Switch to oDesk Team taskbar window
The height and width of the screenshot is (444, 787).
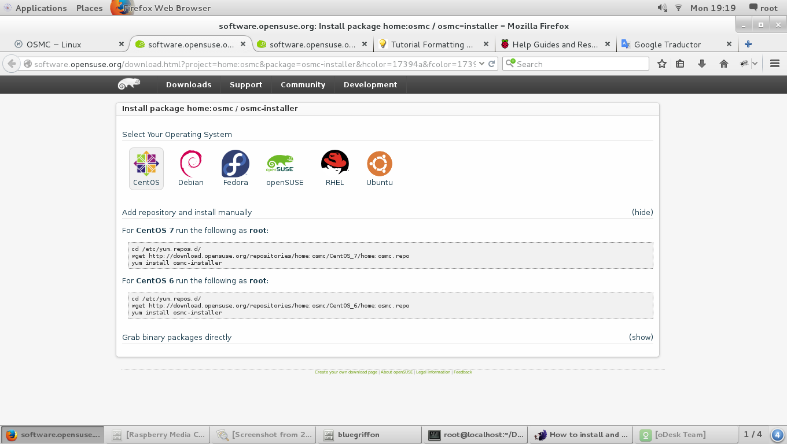pyautogui.click(x=687, y=435)
